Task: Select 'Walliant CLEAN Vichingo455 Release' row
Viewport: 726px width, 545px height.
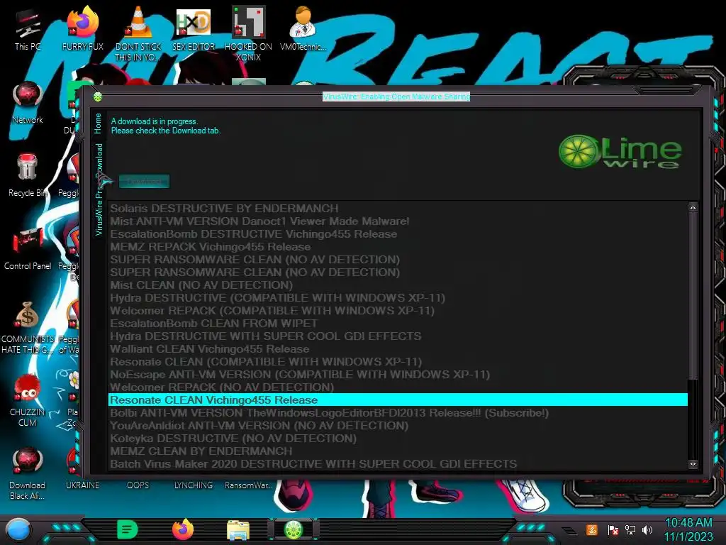Action: coord(398,349)
